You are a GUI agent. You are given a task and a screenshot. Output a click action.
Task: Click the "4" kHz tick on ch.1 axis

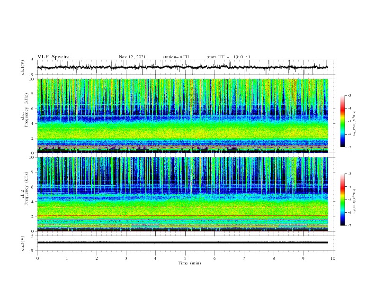click(33, 124)
